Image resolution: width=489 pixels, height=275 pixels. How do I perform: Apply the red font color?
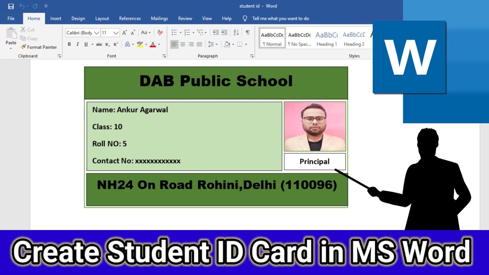click(153, 44)
